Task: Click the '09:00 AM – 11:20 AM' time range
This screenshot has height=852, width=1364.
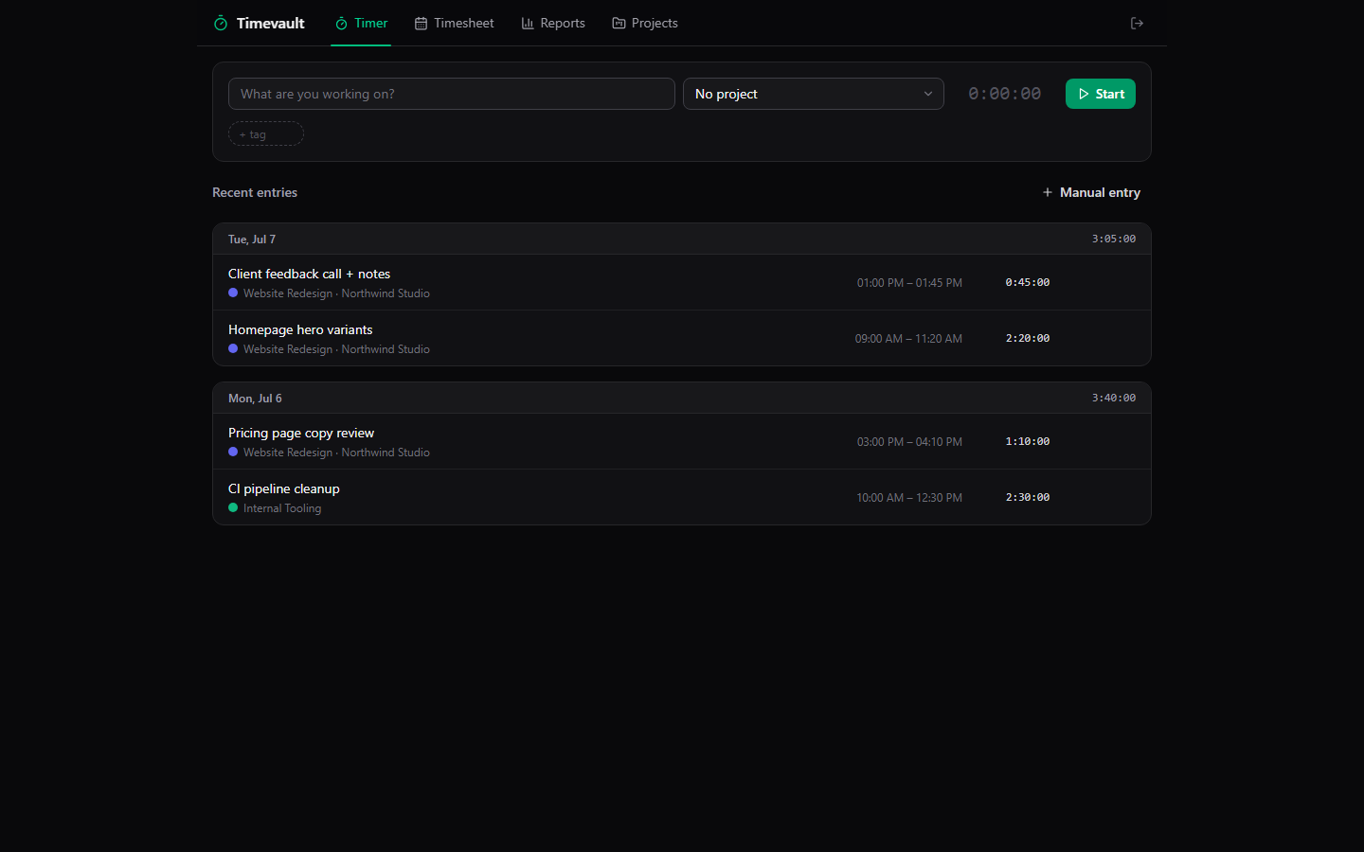Action: (908, 339)
